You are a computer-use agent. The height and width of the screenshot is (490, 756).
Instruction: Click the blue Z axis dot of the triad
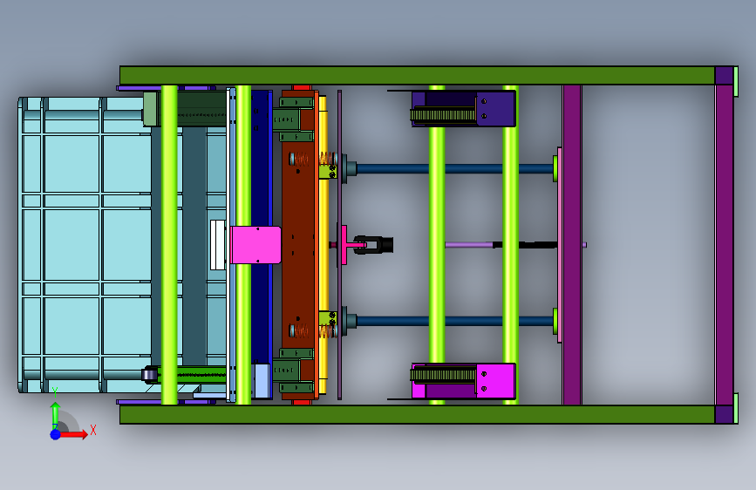56,434
